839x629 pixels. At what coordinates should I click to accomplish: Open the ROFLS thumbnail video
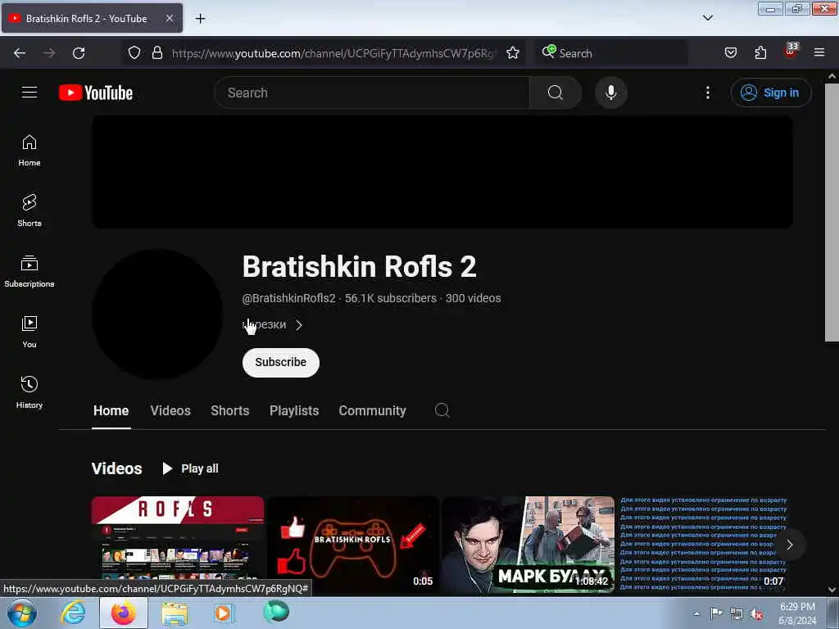(178, 545)
